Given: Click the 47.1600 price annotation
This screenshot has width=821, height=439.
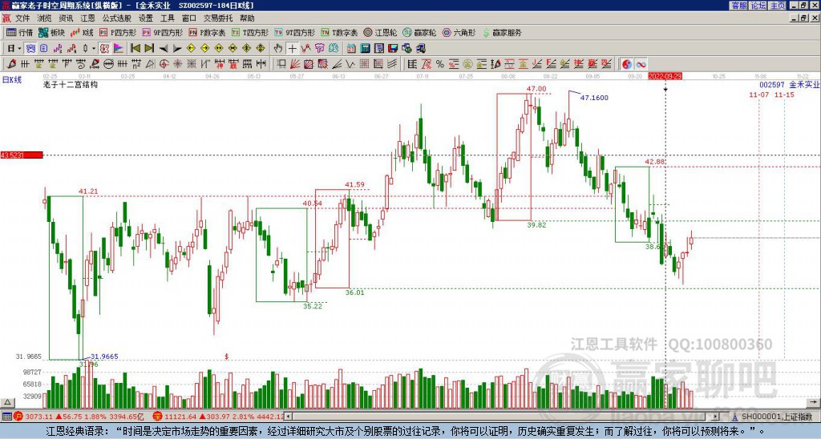Looking at the screenshot, I should pyautogui.click(x=594, y=98).
